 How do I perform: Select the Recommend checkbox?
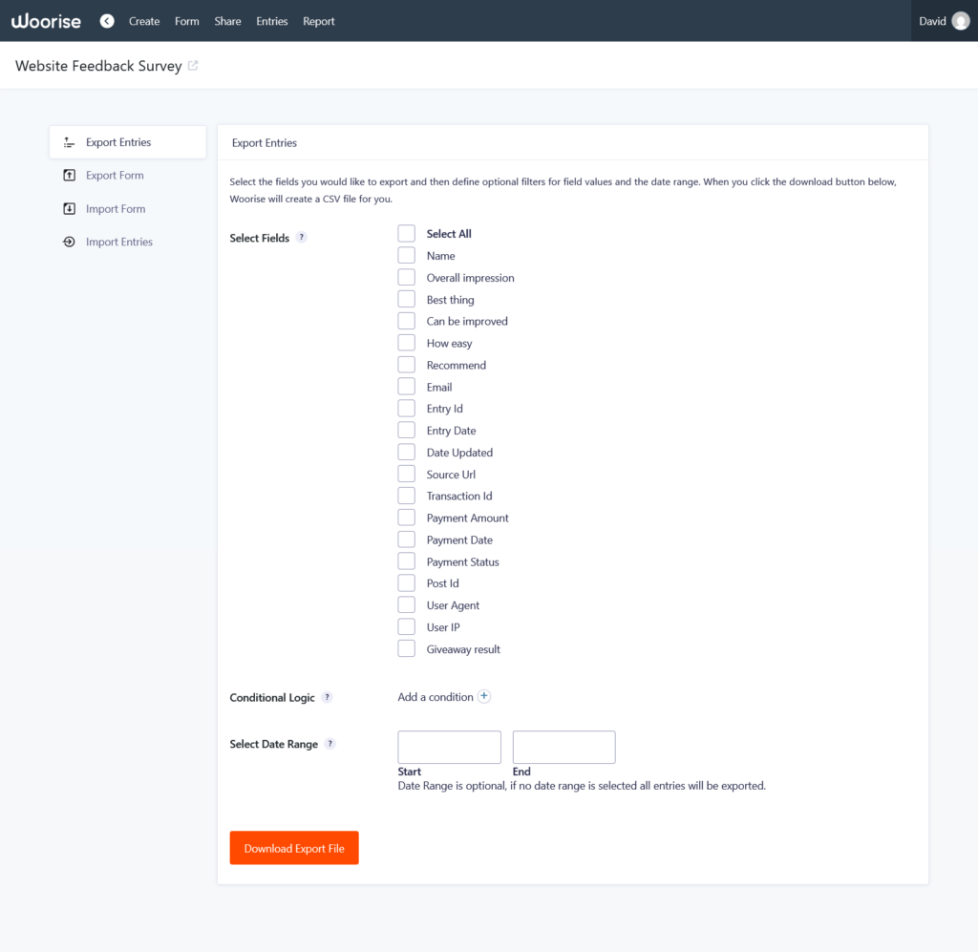pos(407,365)
